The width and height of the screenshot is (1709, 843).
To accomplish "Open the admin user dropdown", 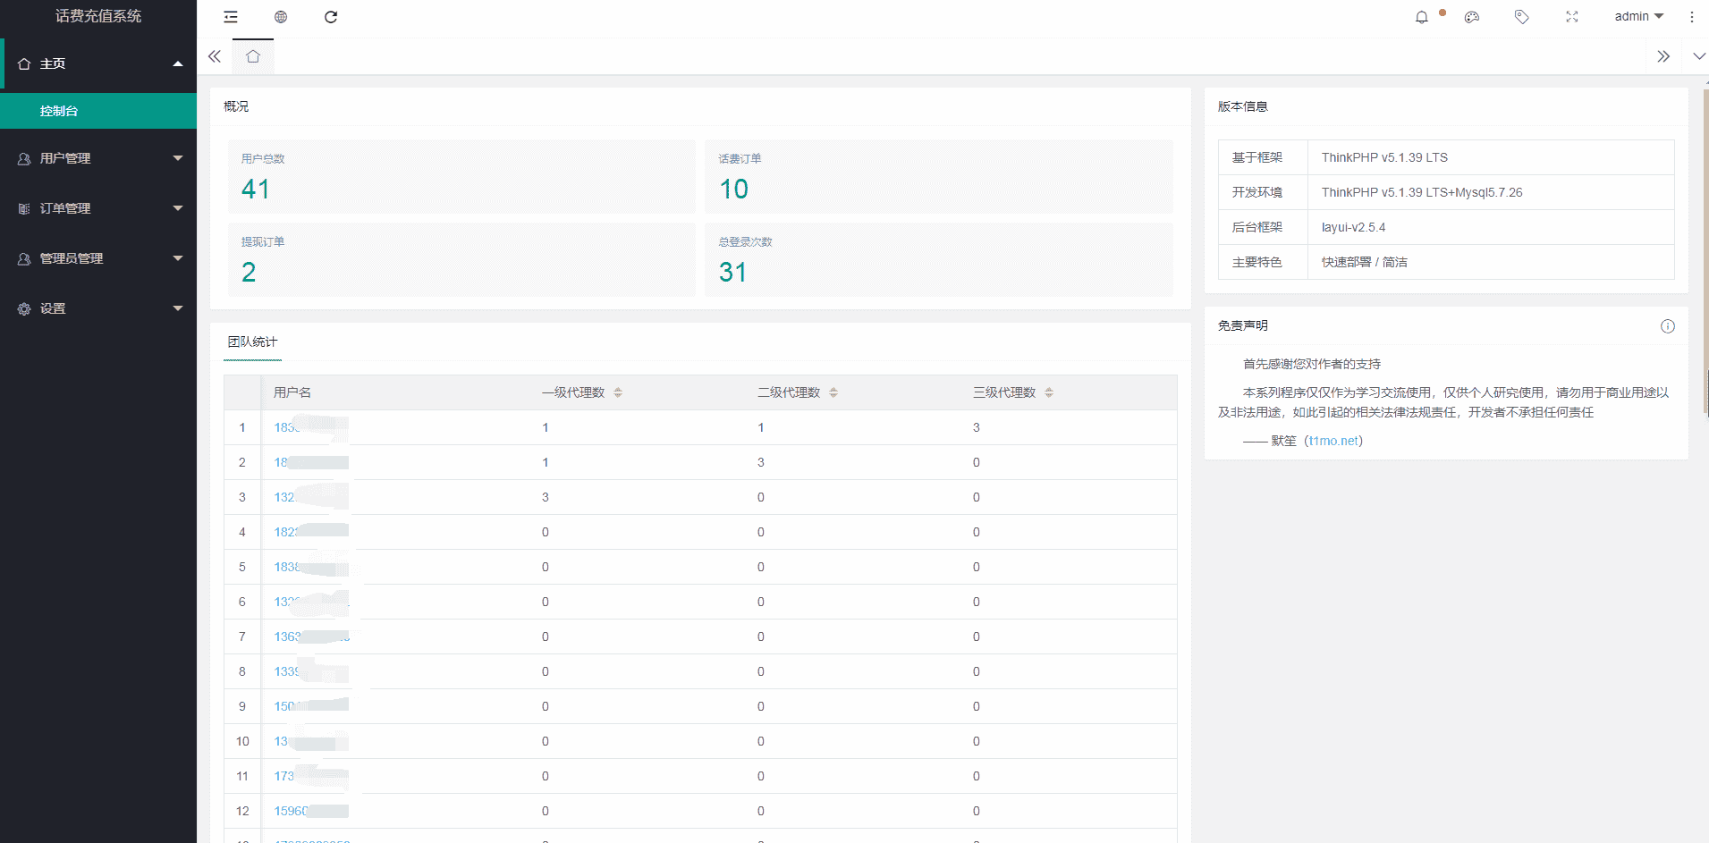I will tap(1638, 17).
